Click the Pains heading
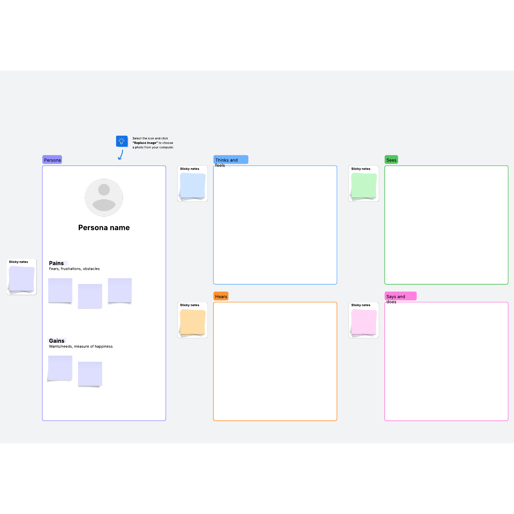 pos(57,263)
